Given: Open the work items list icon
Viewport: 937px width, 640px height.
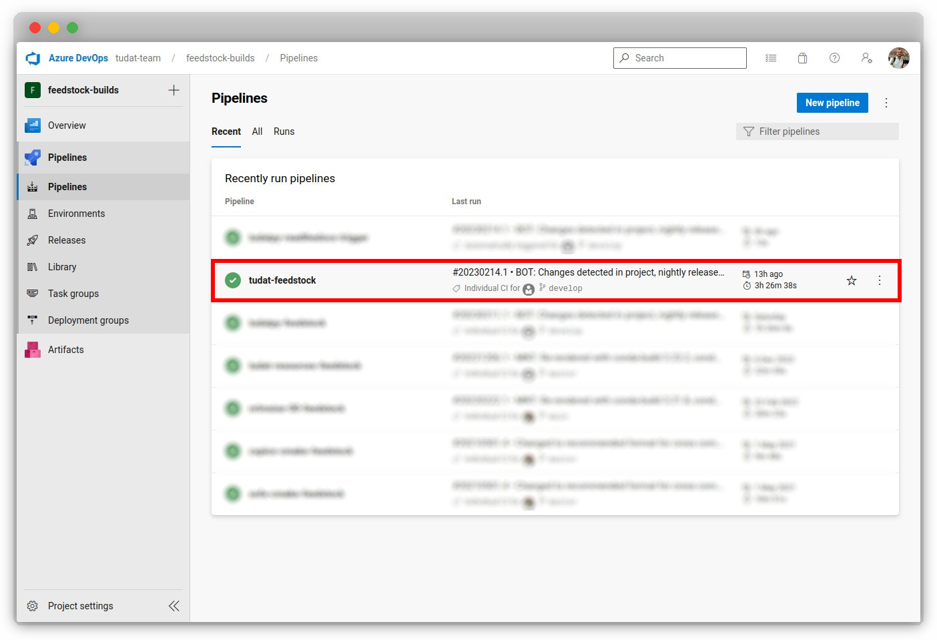Looking at the screenshot, I should (x=771, y=58).
